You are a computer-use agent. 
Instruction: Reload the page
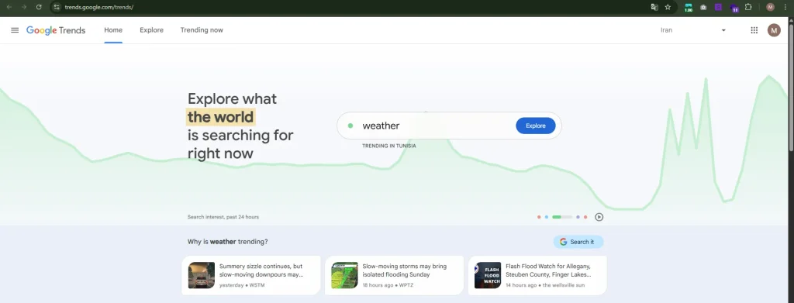[39, 7]
